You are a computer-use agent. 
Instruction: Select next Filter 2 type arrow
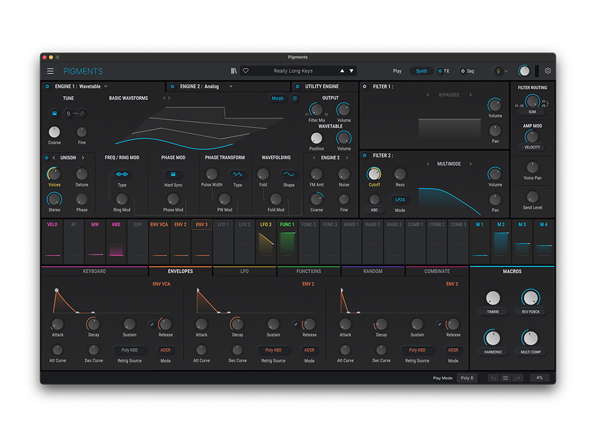tap(471, 164)
